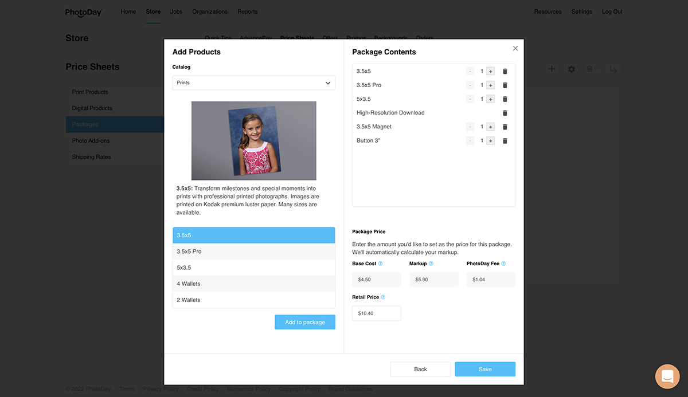Screen dimensions: 688x397
Task: Open Copyright Policy footer link
Action: coord(299,389)
